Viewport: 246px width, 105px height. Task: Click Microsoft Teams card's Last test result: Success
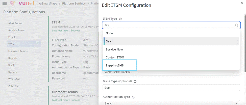pos(66,100)
